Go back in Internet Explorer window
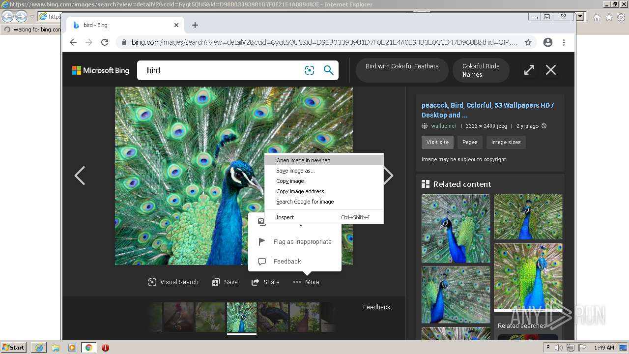The height and width of the screenshot is (354, 629). (7, 17)
